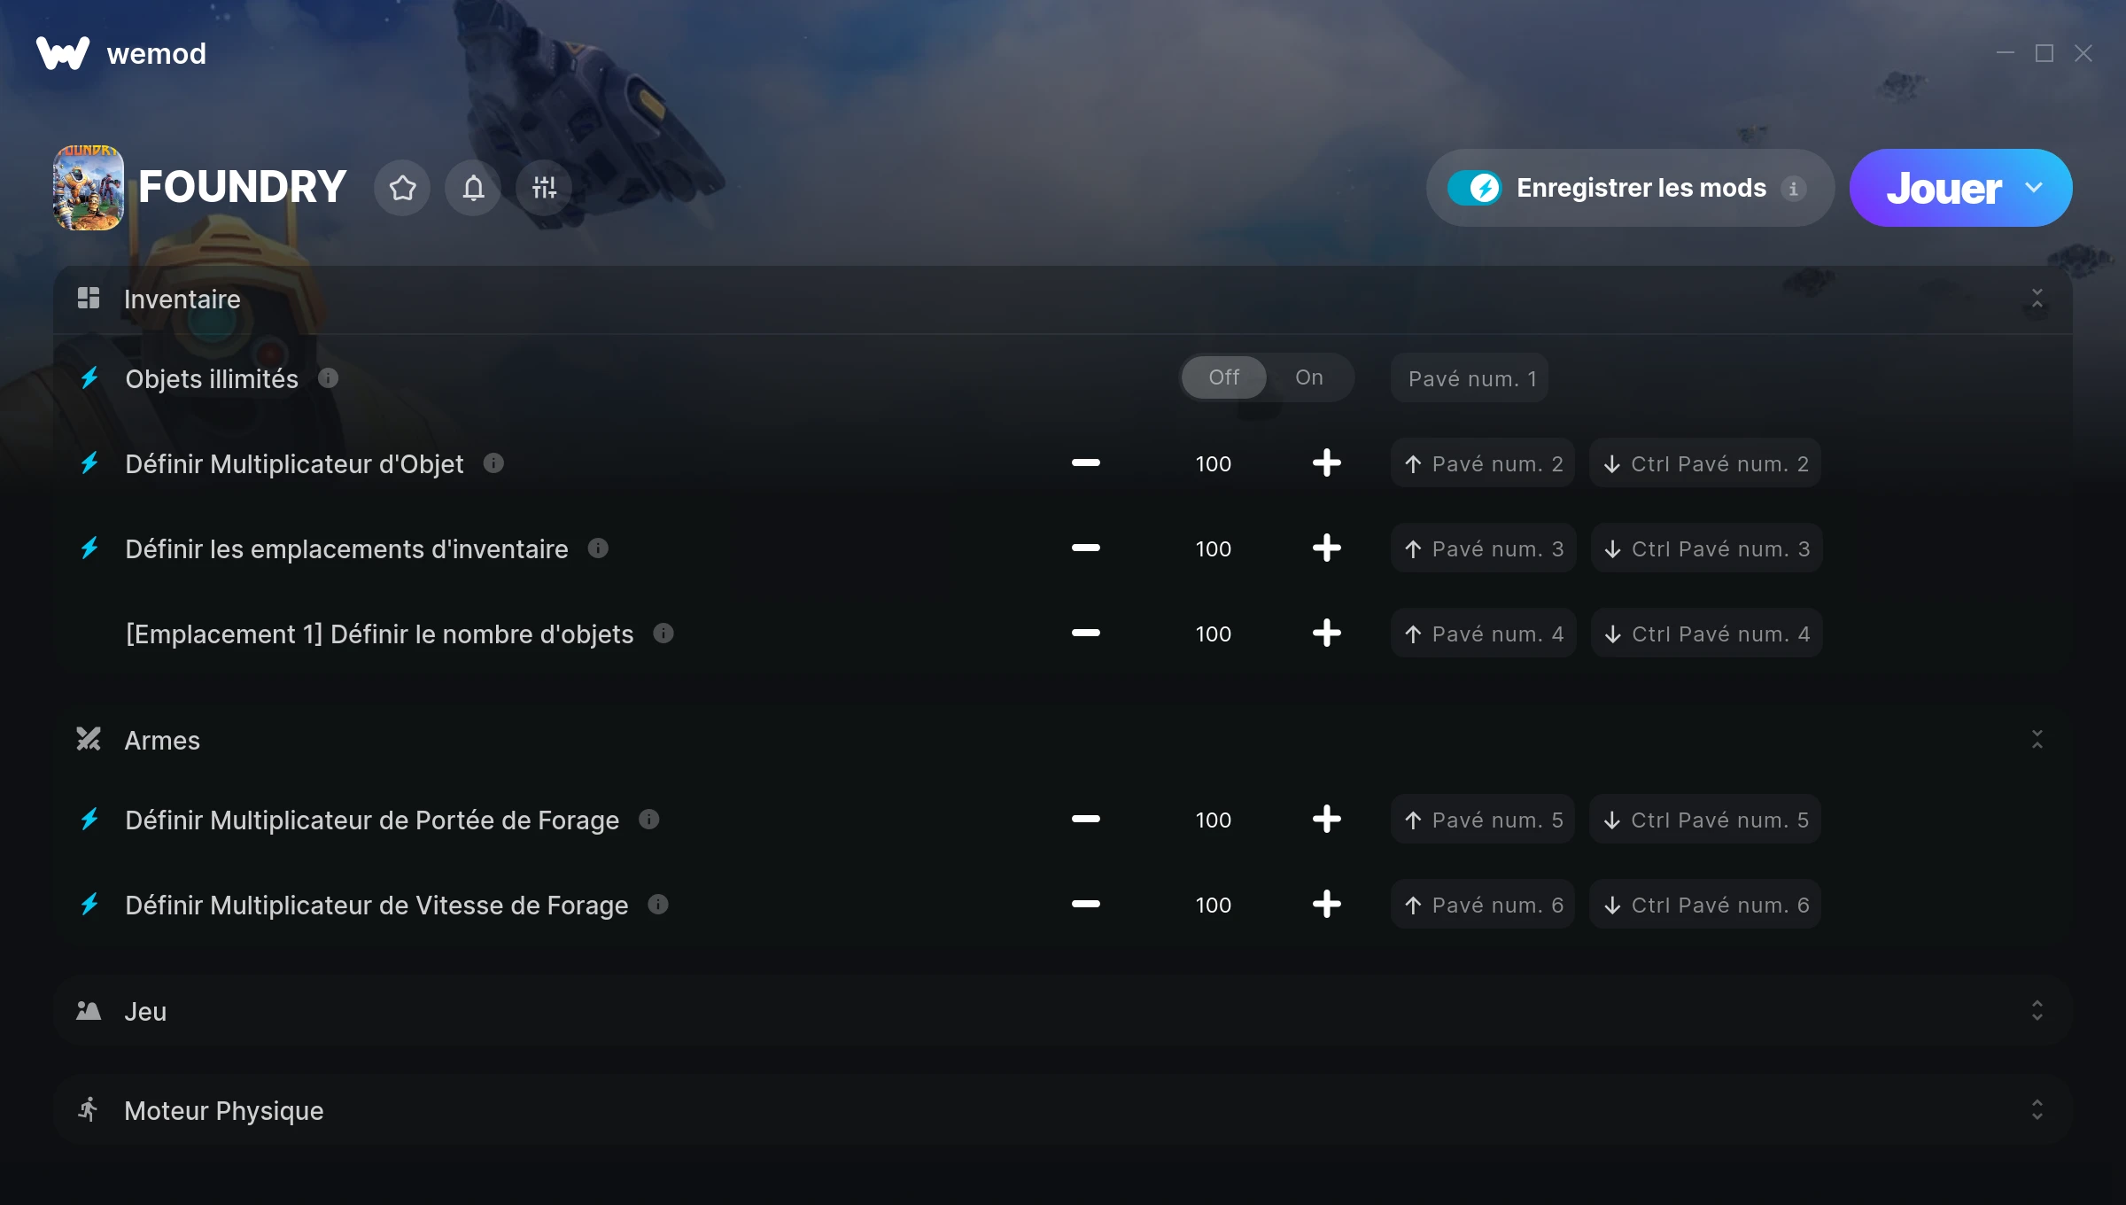Open the sliders settings icon beside the bell
The image size is (2126, 1205).
point(544,188)
